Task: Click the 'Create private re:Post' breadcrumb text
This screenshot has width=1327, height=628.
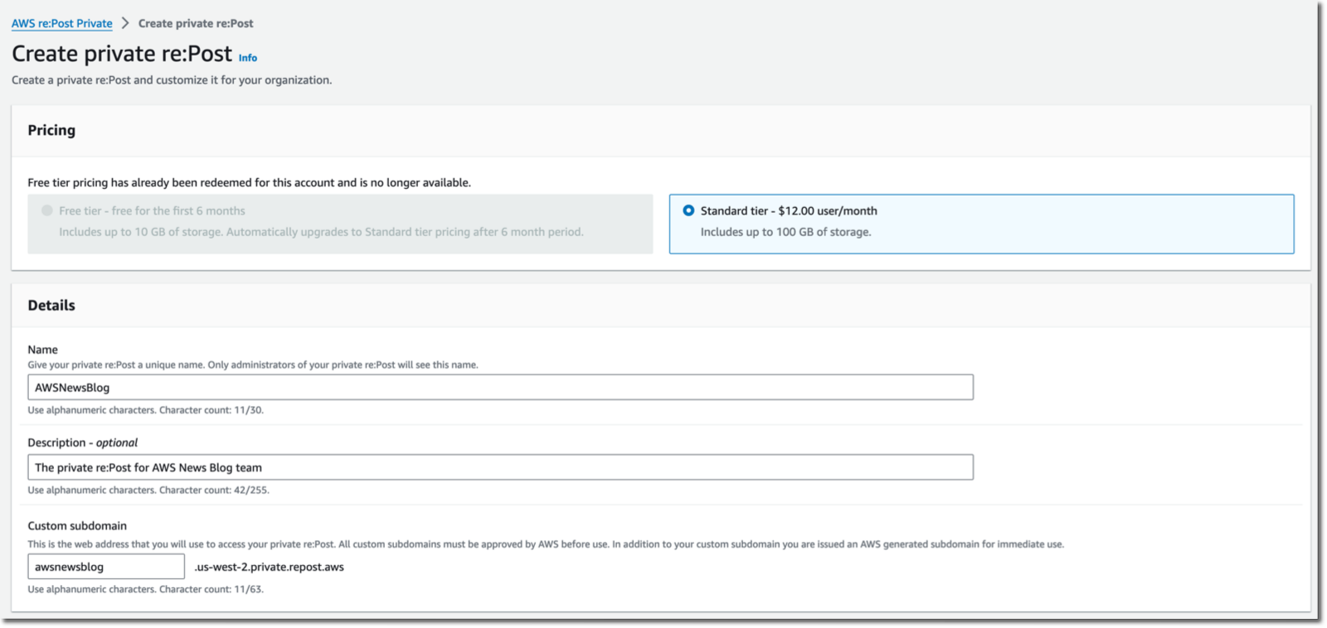Action: (196, 23)
